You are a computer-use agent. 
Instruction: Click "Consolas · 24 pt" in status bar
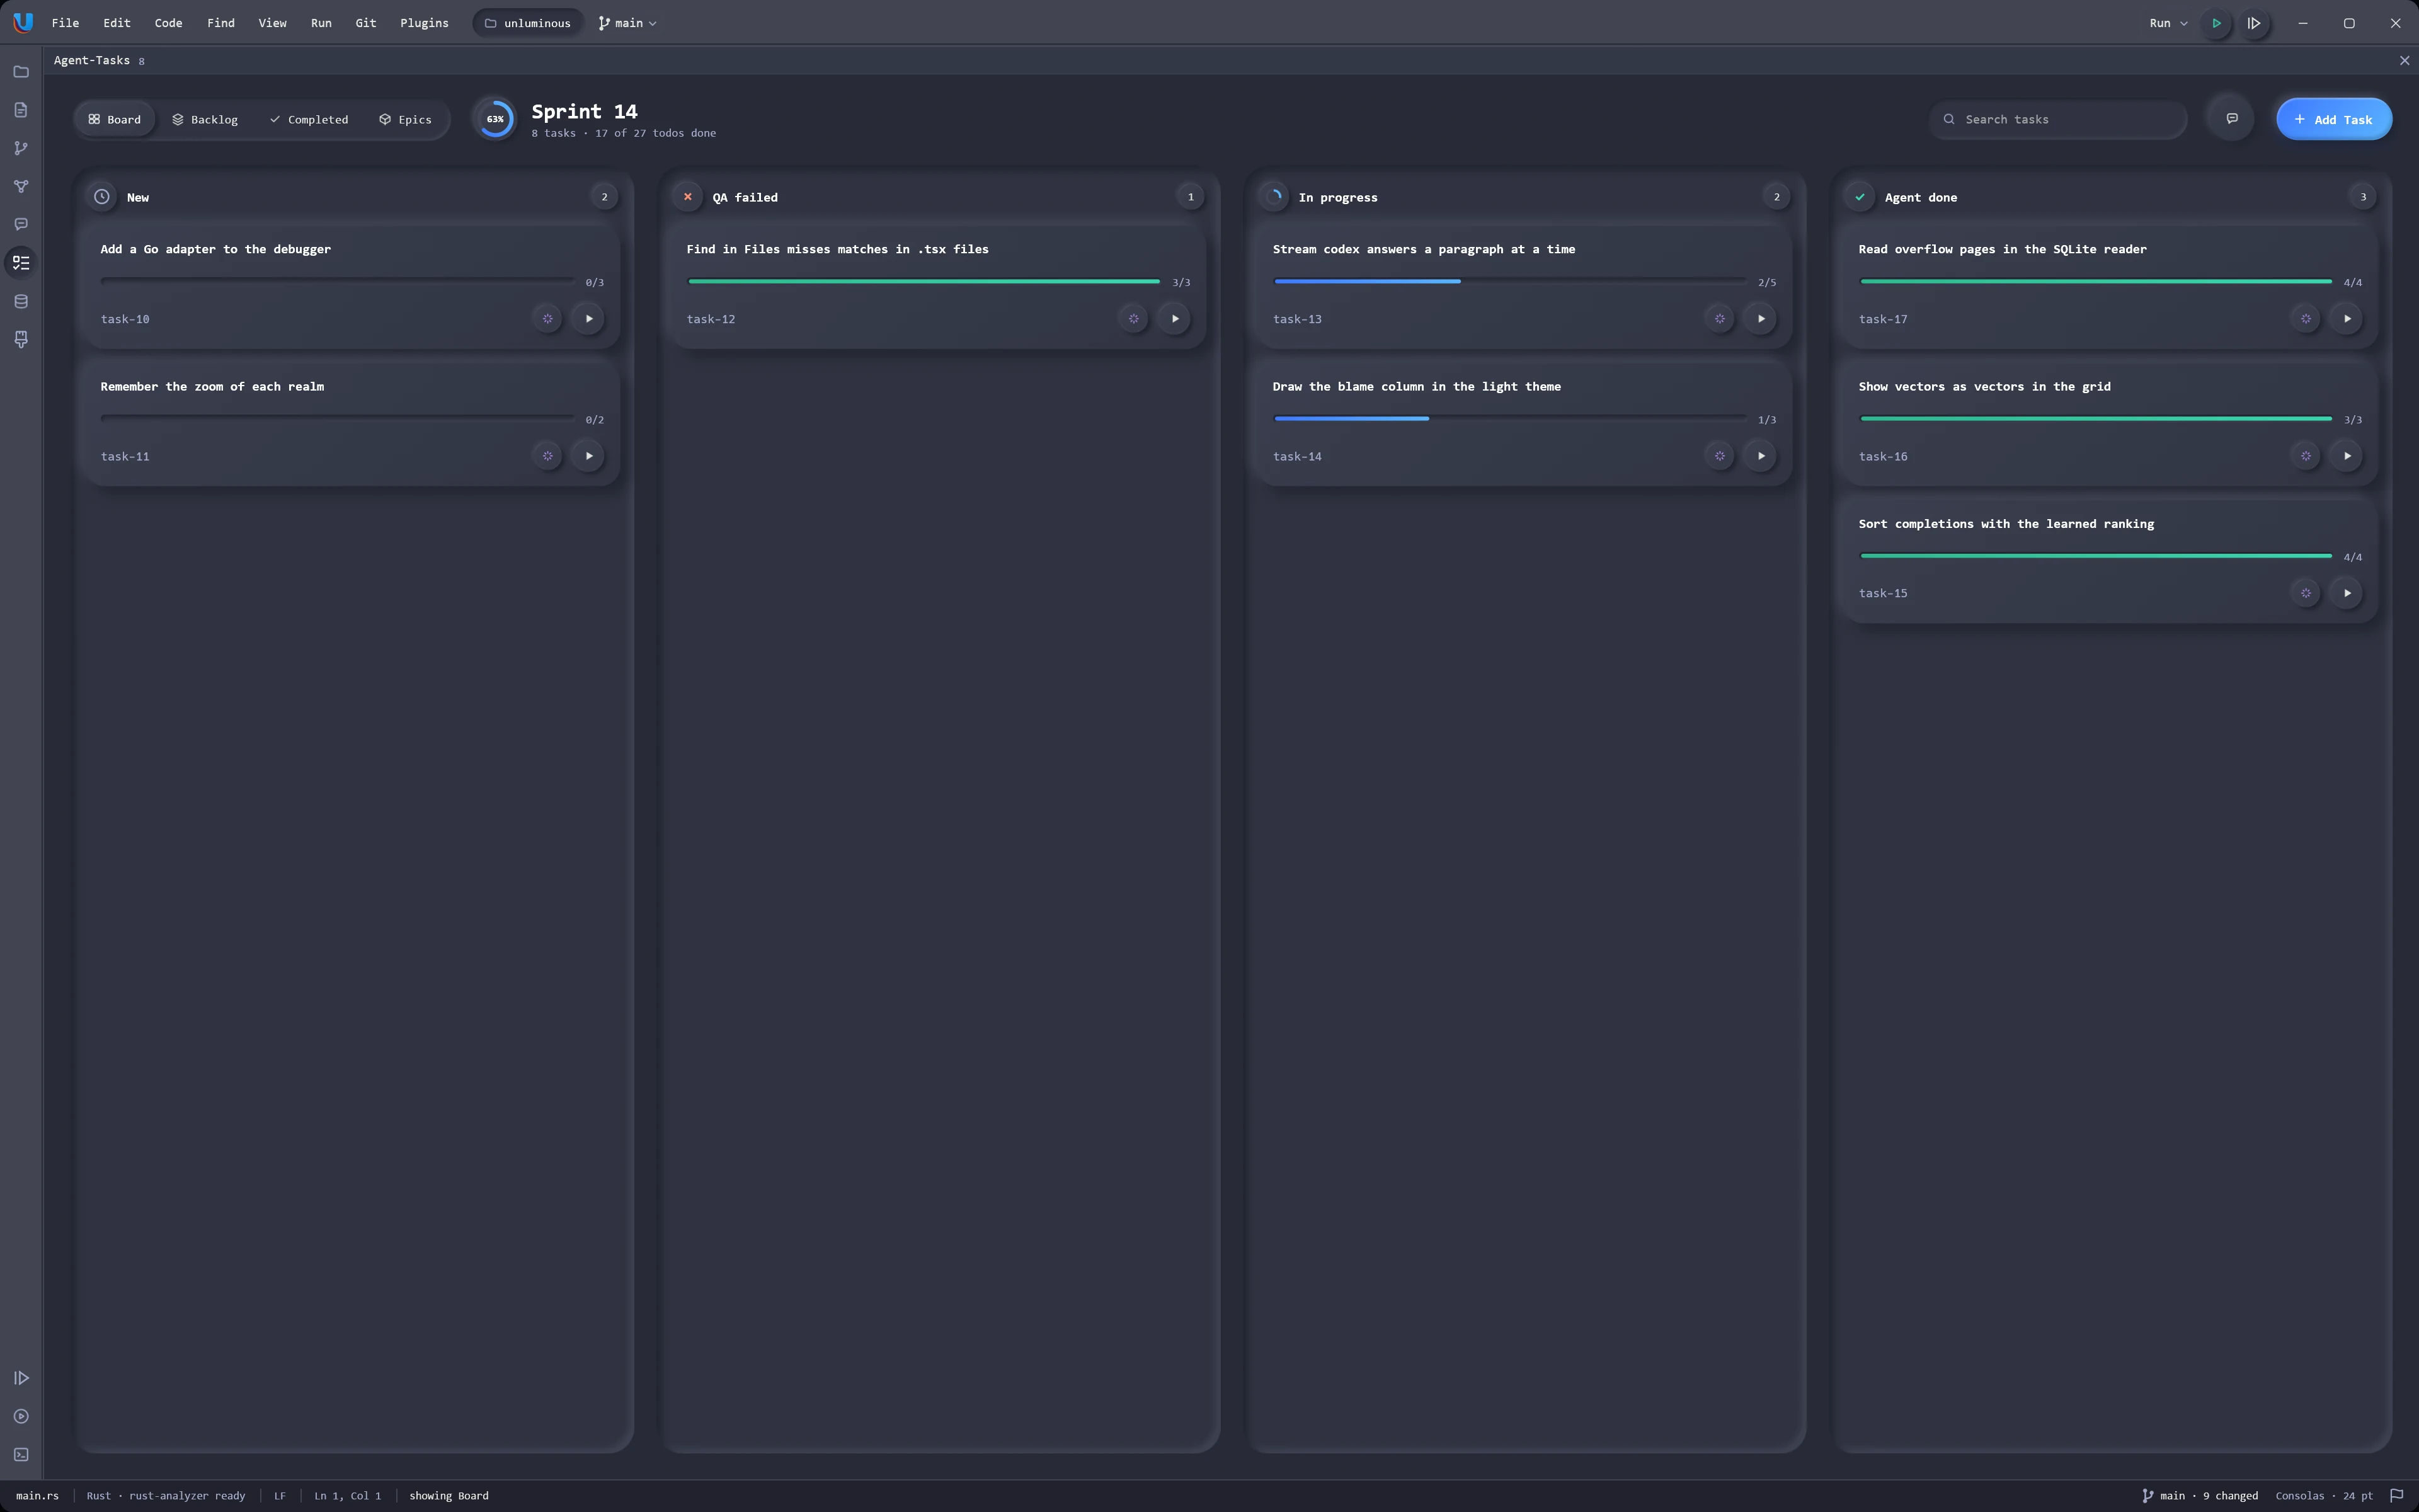pyautogui.click(x=2323, y=1496)
